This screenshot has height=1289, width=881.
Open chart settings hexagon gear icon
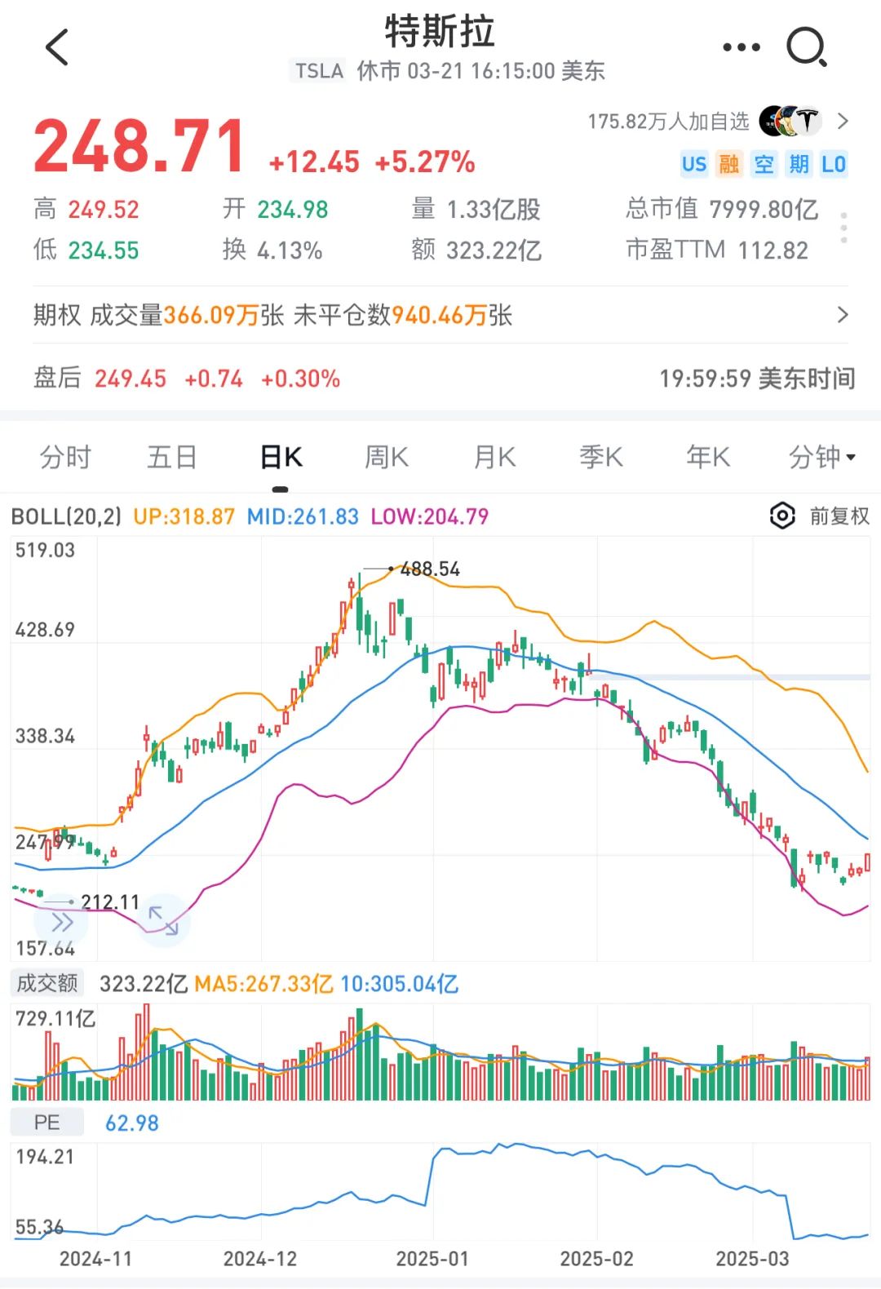pyautogui.click(x=781, y=516)
